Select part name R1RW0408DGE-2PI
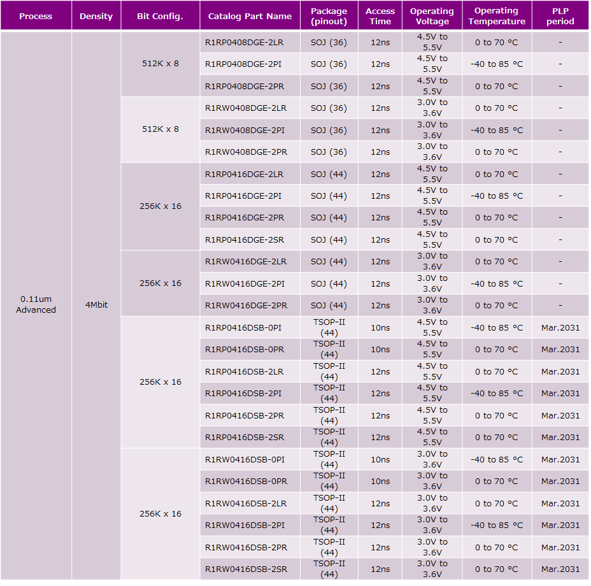Image resolution: width=591 pixels, height=586 pixels. pyautogui.click(x=245, y=131)
